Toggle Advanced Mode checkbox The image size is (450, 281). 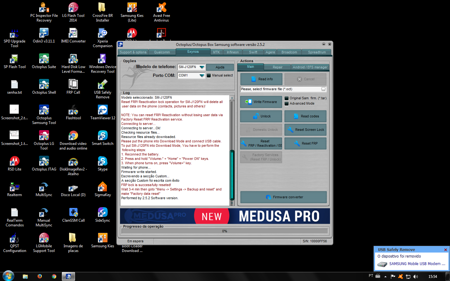tap(287, 103)
